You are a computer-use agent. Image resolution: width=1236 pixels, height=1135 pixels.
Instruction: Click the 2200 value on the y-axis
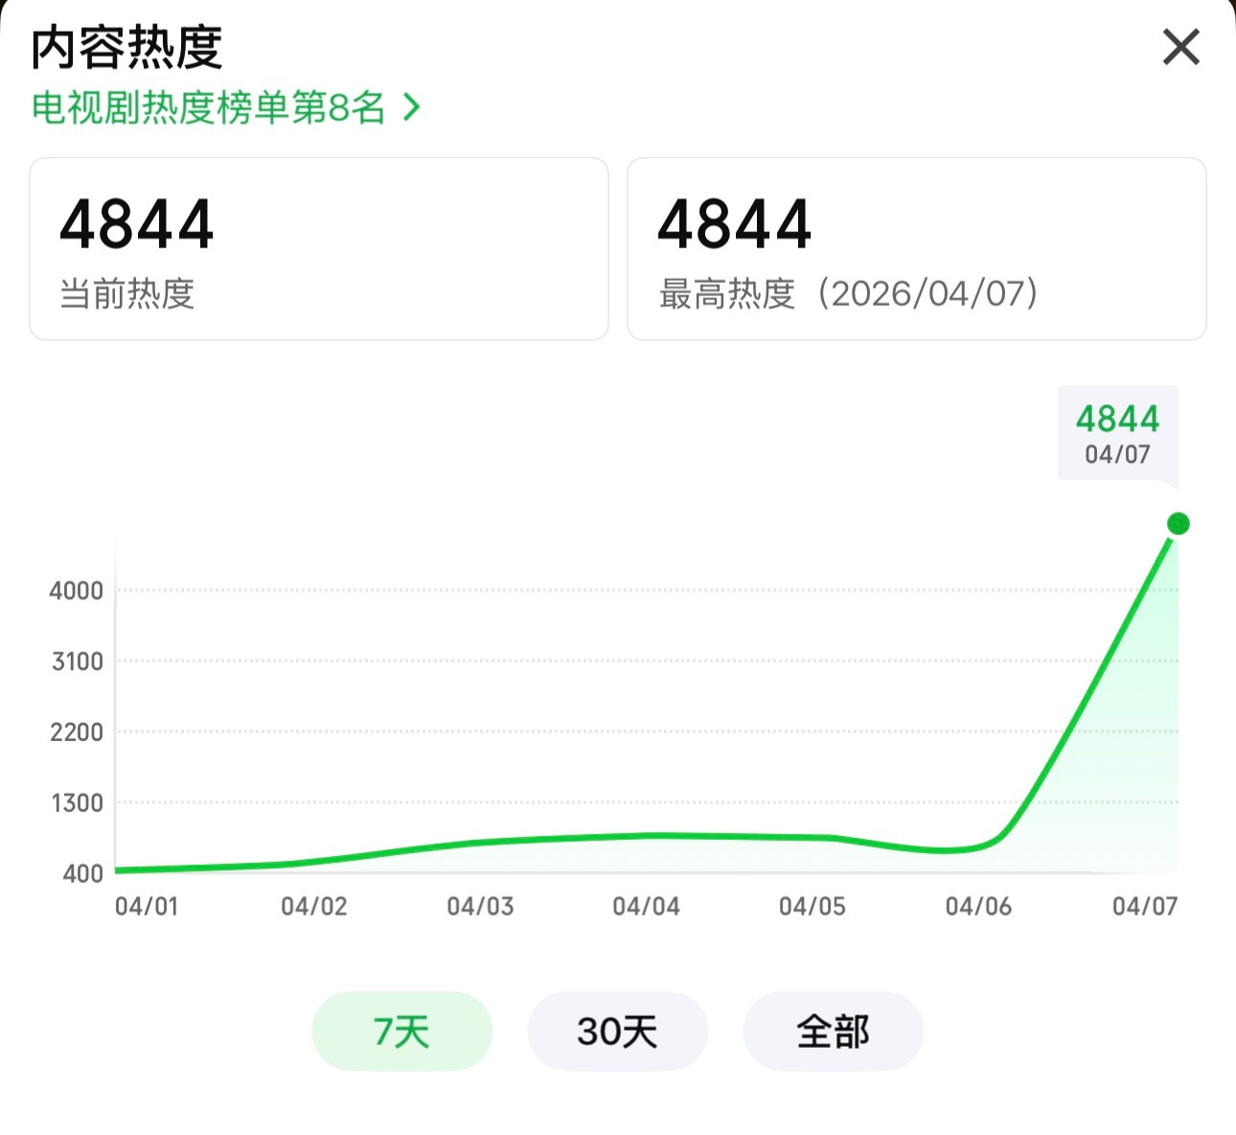point(77,732)
